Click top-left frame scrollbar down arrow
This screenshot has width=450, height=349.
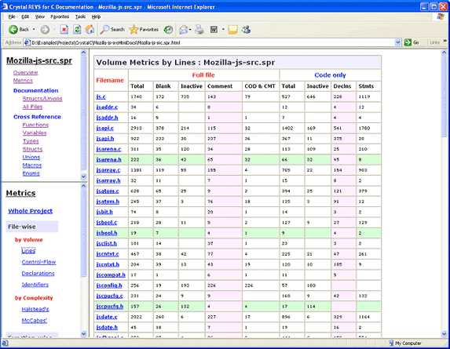tap(83, 176)
